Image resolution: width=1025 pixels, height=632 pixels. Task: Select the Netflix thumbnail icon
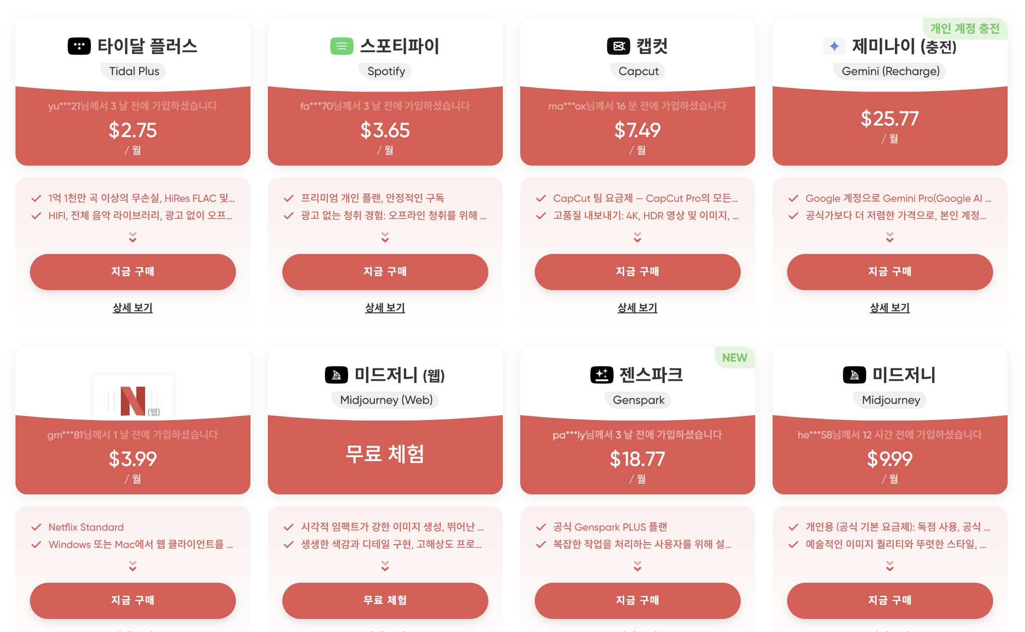pyautogui.click(x=132, y=393)
